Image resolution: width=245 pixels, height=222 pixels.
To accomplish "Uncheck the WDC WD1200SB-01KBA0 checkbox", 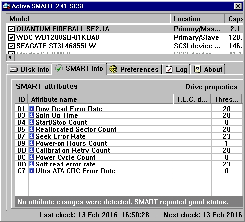I will click(11, 37).
